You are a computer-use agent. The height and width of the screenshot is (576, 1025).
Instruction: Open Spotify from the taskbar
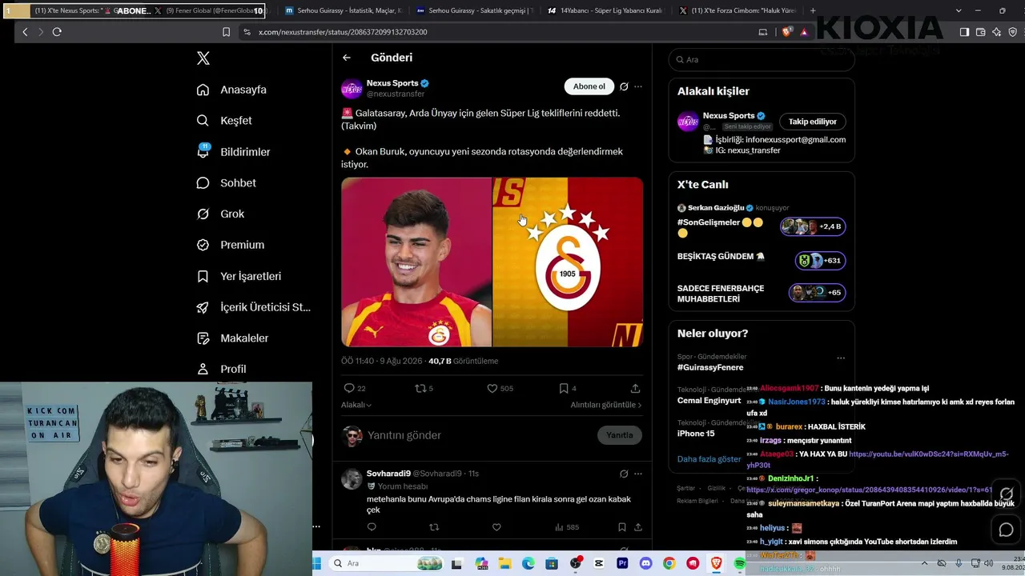[739, 564]
